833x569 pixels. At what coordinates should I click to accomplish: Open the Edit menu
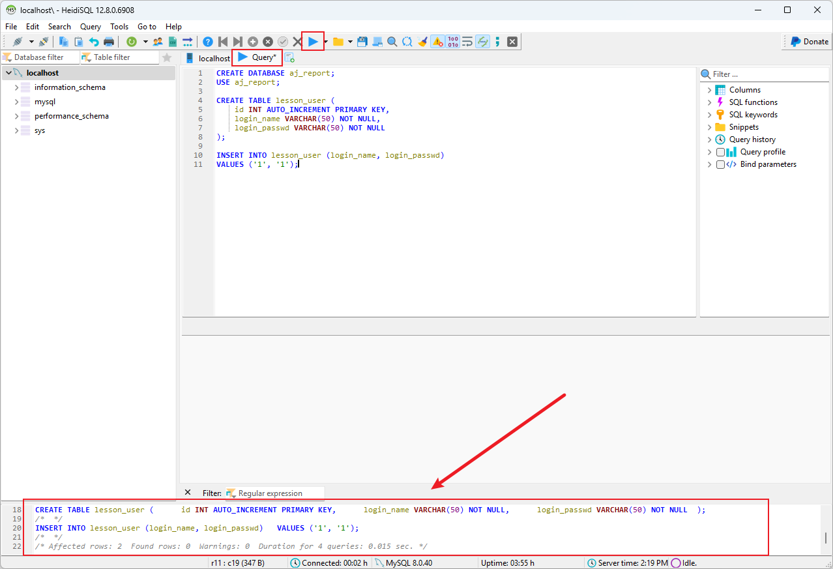(33, 27)
